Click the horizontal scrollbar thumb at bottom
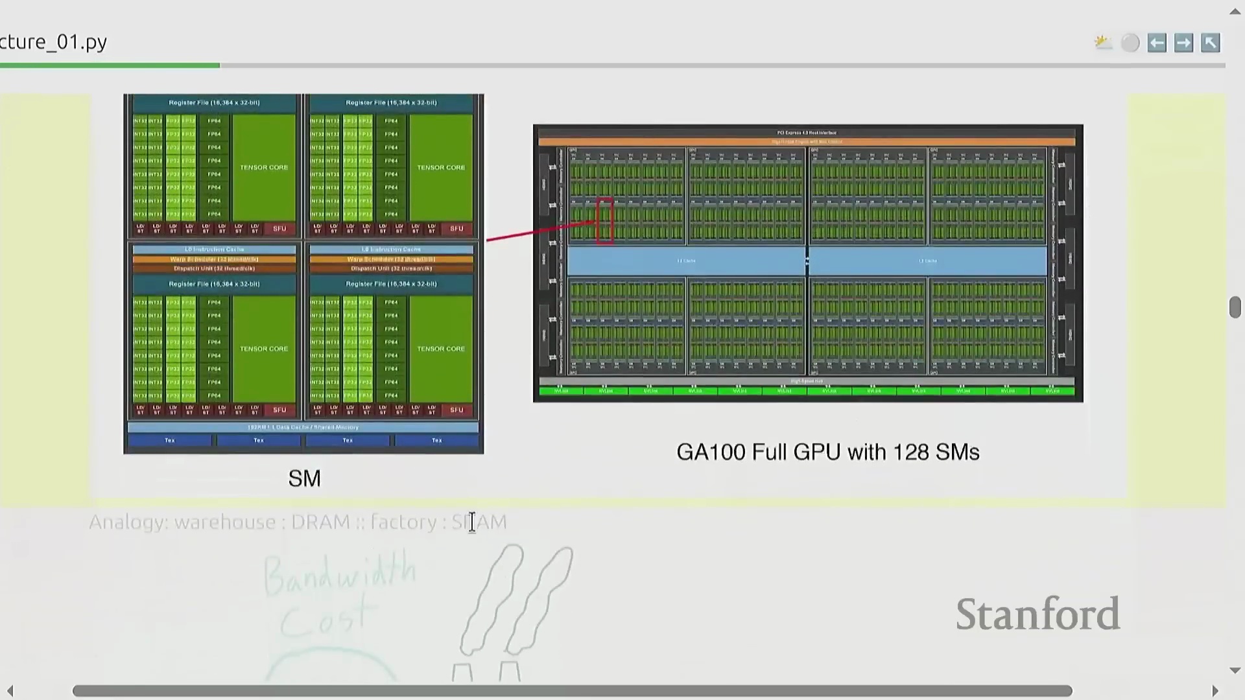The width and height of the screenshot is (1245, 700). point(572,691)
